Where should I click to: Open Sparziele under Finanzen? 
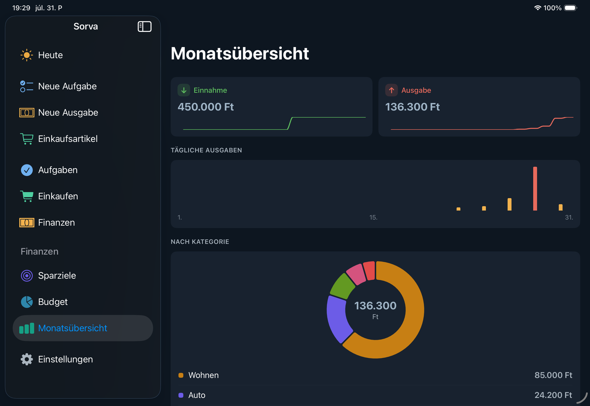(83, 276)
